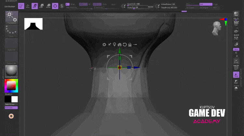
Task: Click the head orientation cam view
Action: click(x=217, y=28)
